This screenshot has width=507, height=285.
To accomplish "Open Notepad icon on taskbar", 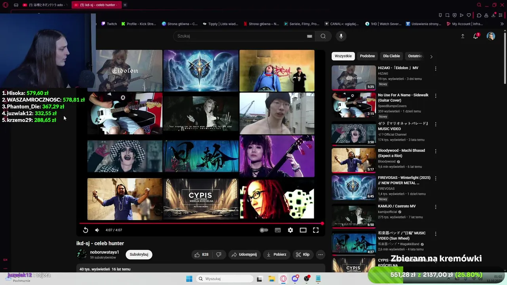I will (318, 279).
